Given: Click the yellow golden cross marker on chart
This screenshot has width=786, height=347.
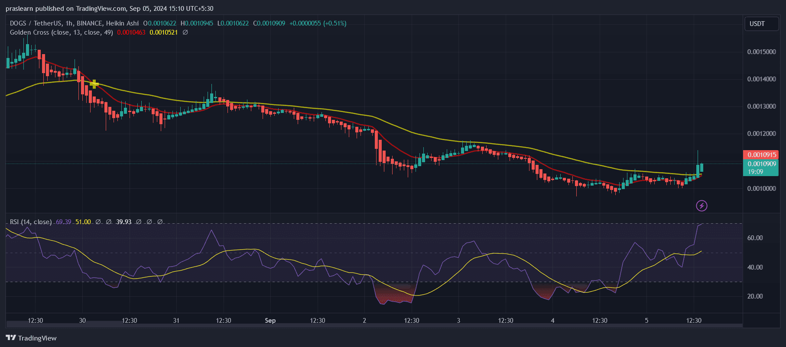Looking at the screenshot, I should coord(94,84).
